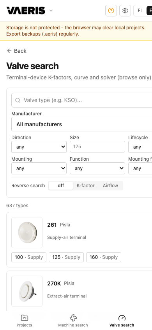This screenshot has width=152, height=330.
Task: Click the 261 valve type name
Action: pyautogui.click(x=52, y=225)
